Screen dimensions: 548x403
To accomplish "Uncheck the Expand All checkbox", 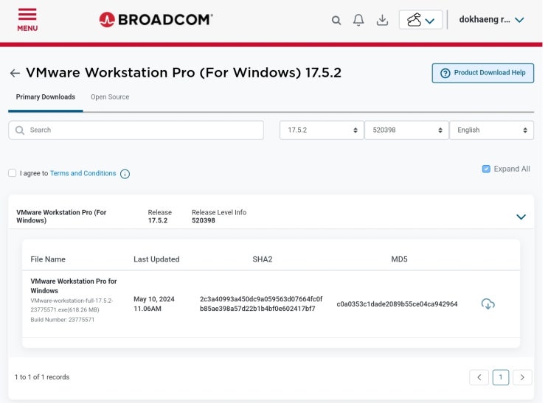I will pyautogui.click(x=486, y=169).
